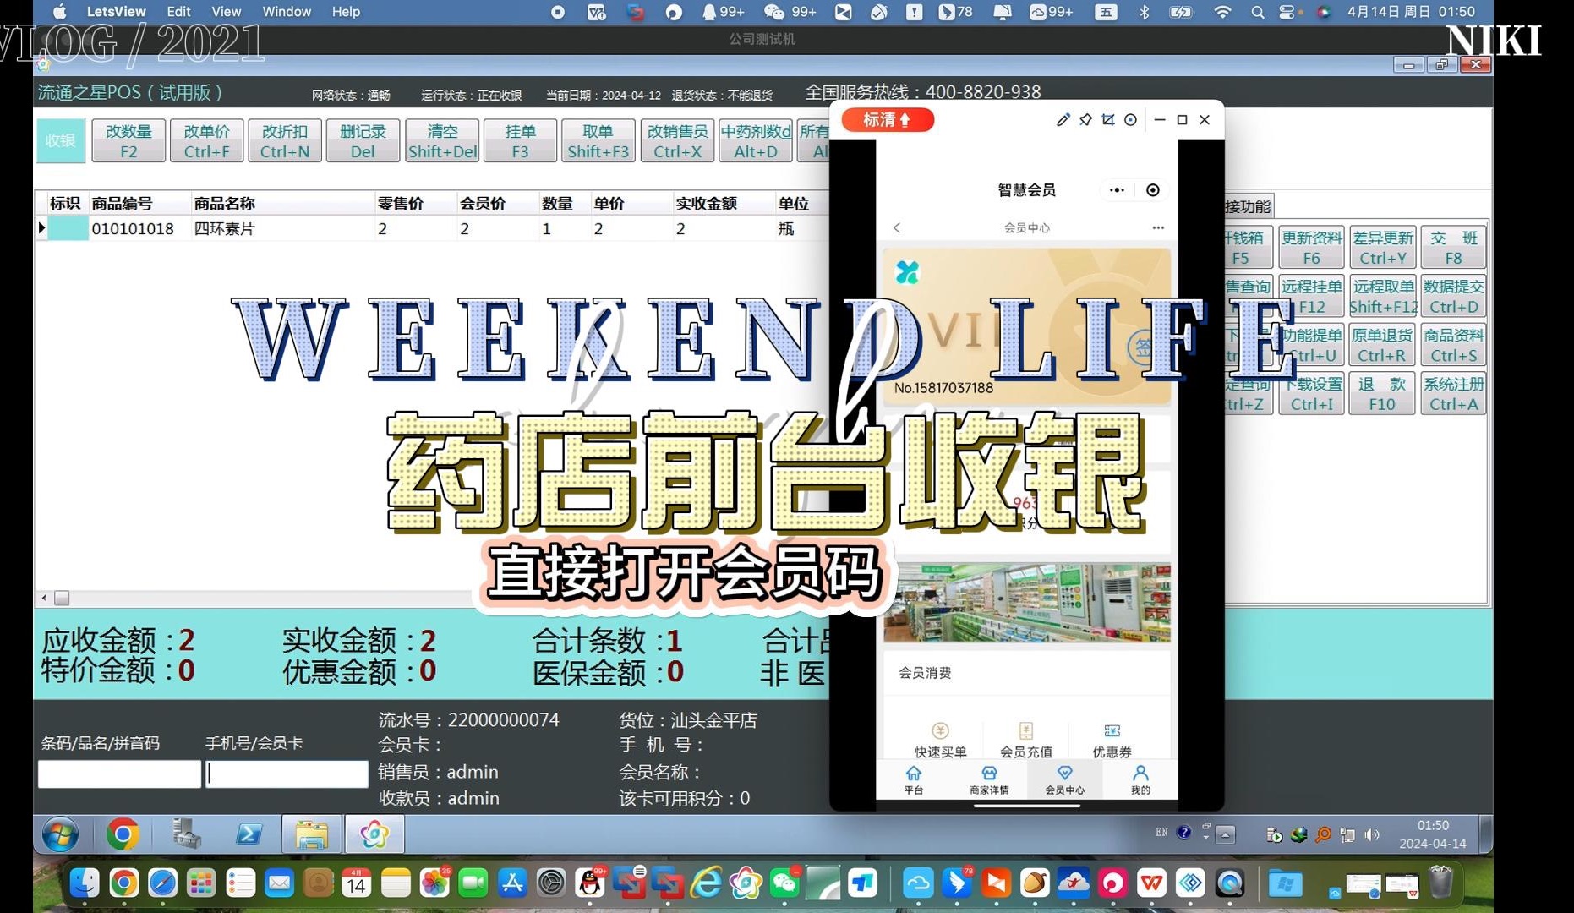Click Chrome in the Windows taskbar
The width and height of the screenshot is (1574, 913).
[x=123, y=834]
